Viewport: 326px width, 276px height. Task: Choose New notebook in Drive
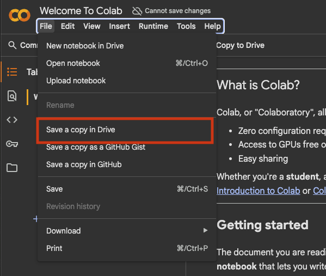click(x=127, y=46)
